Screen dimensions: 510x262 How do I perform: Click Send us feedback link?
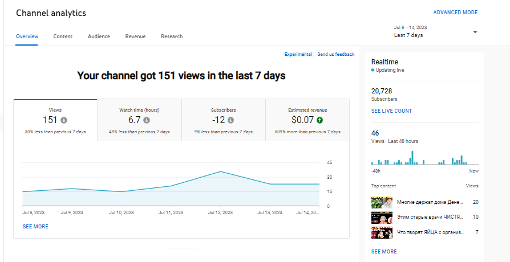click(x=336, y=54)
